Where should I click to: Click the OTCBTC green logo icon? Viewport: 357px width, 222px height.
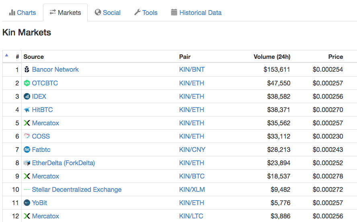(27, 83)
